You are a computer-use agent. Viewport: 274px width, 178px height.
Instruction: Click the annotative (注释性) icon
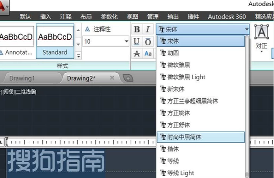(88, 29)
